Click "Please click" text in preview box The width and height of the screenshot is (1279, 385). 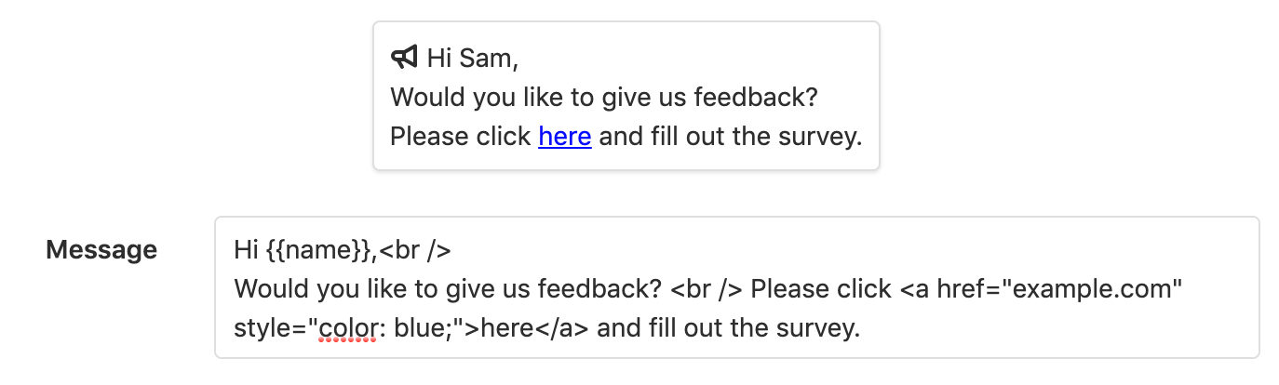click(461, 137)
